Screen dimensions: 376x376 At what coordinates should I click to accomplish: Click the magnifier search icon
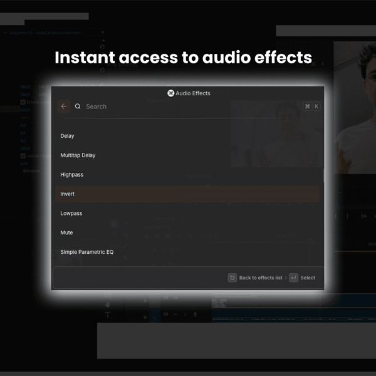[78, 107]
